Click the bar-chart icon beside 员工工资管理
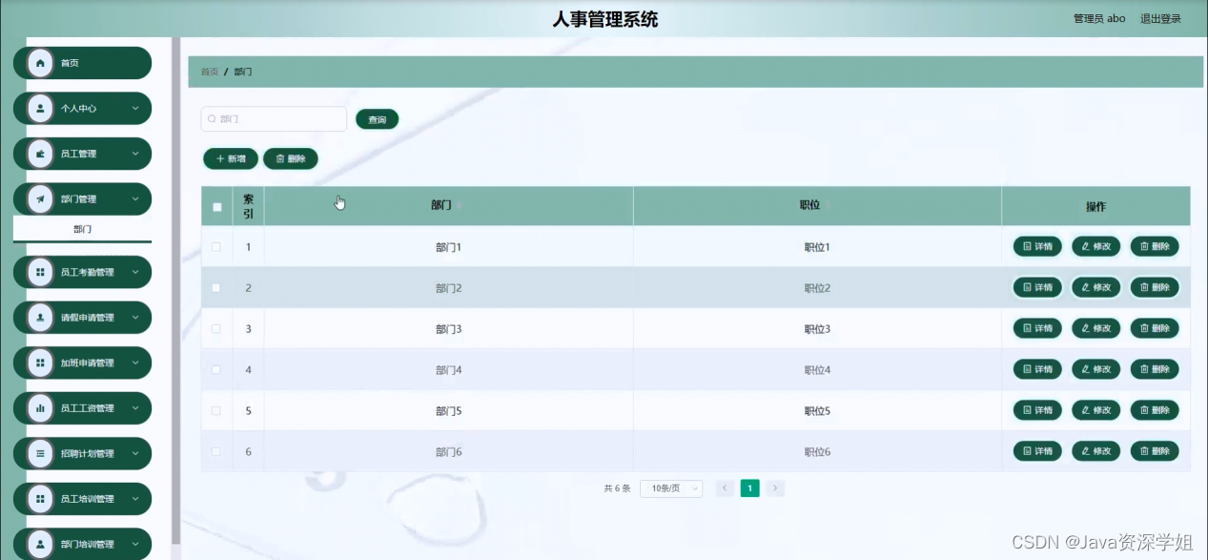Image resolution: width=1208 pixels, height=560 pixels. click(x=40, y=408)
